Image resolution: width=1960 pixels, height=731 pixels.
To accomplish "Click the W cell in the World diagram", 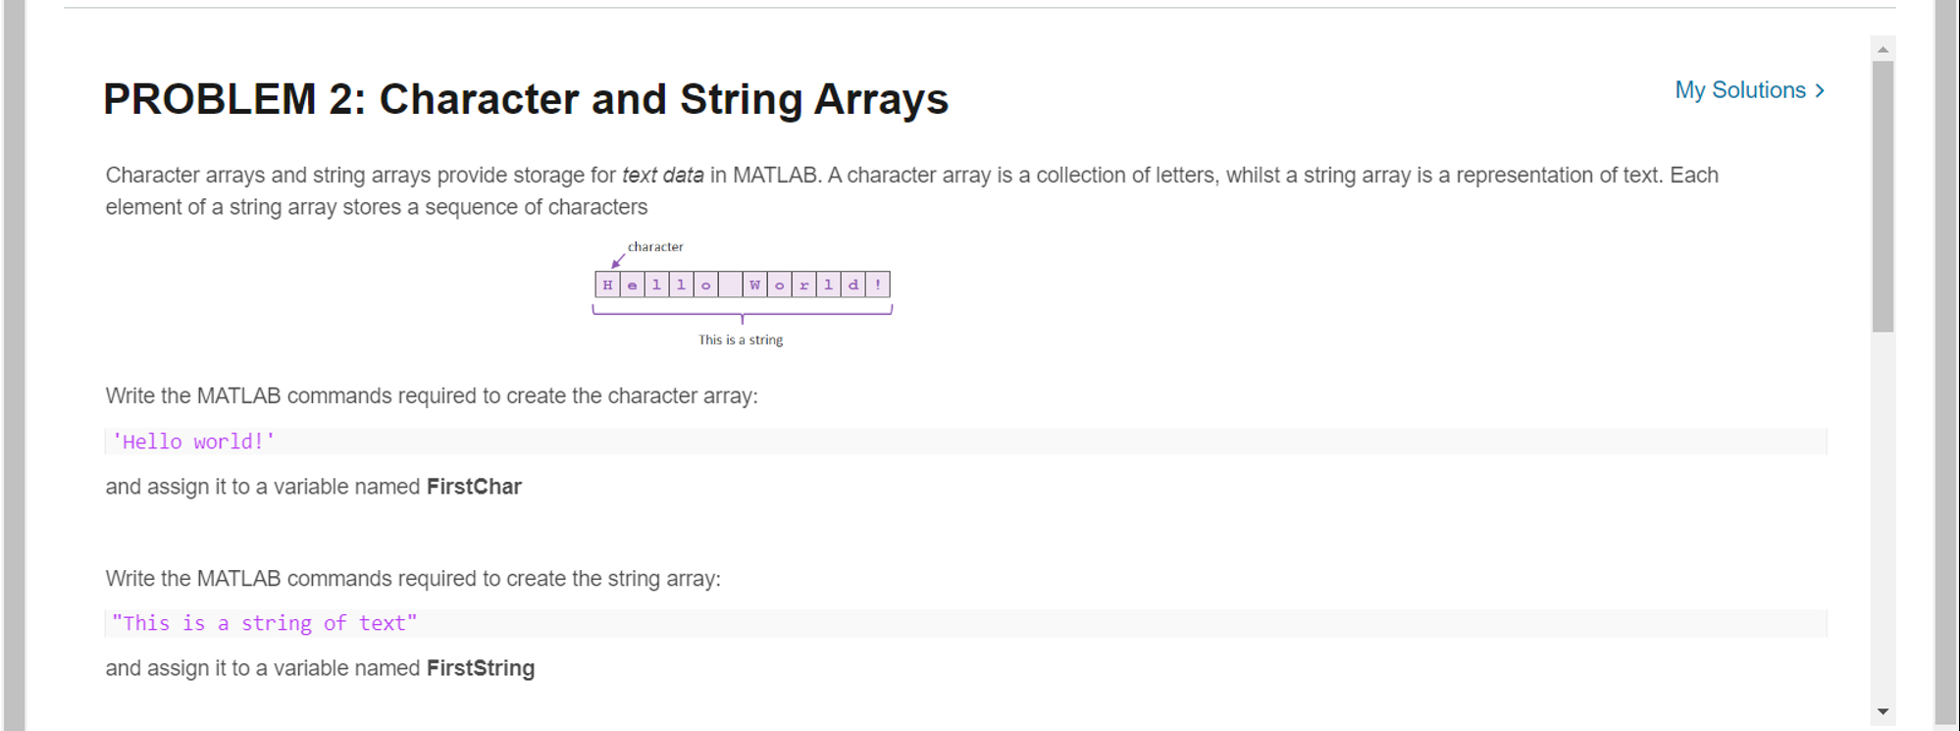I will pyautogui.click(x=753, y=285).
